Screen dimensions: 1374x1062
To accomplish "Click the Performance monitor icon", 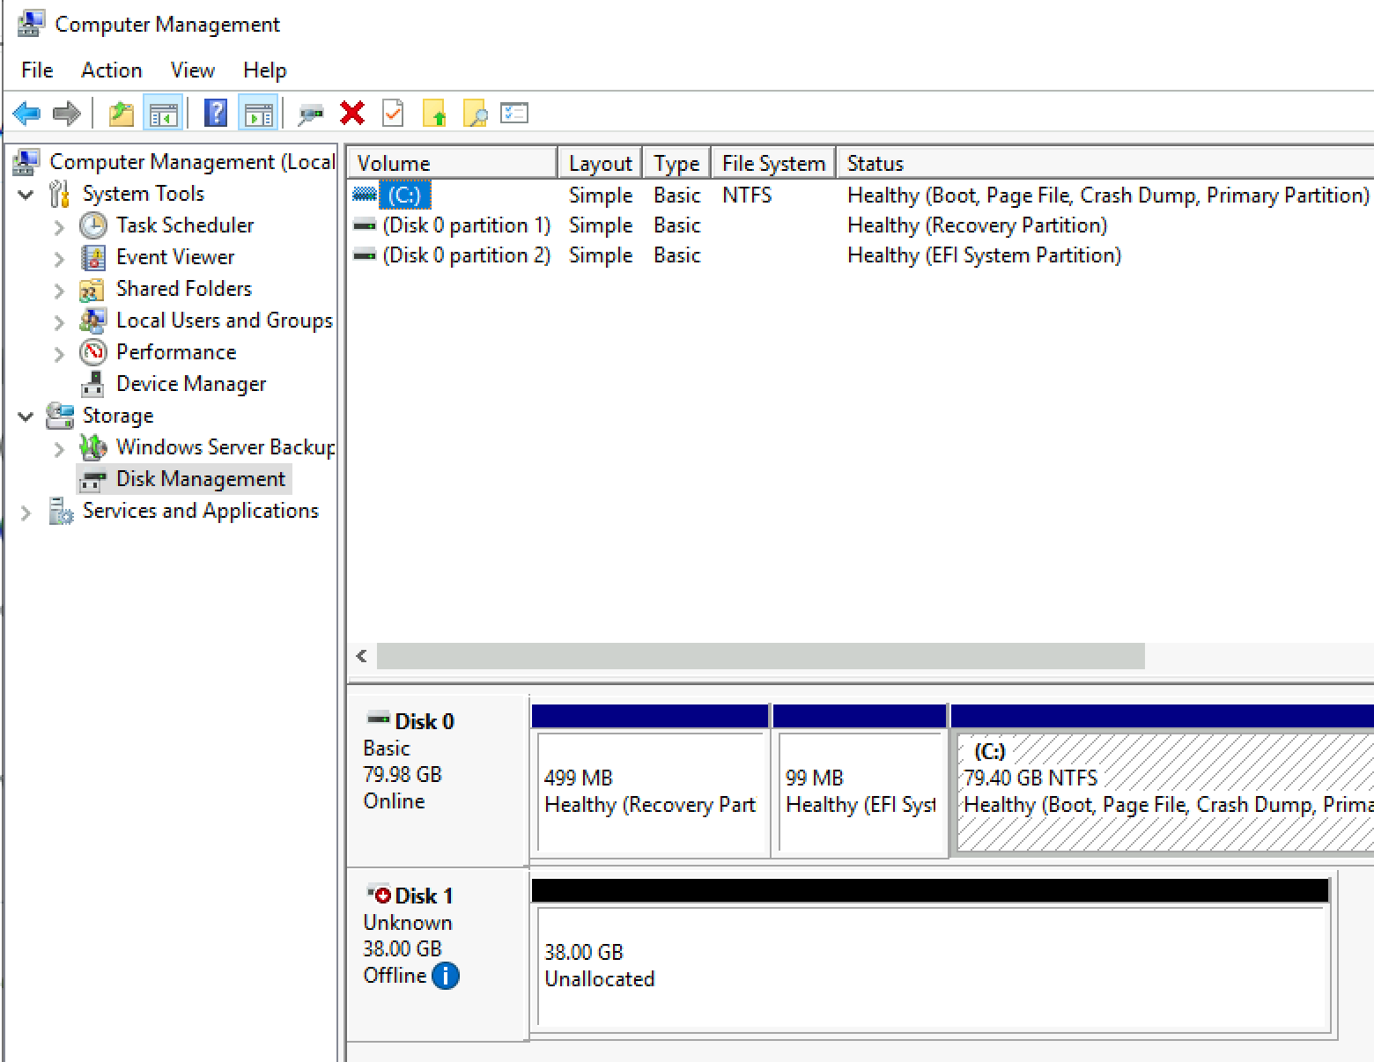I will click(93, 352).
